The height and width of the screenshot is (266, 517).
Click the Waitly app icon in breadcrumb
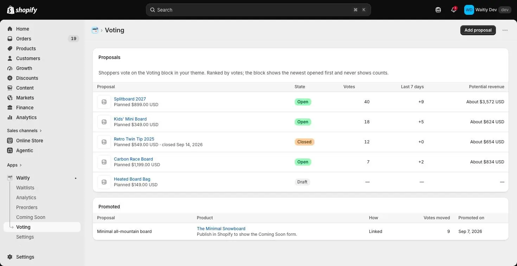coord(95,30)
